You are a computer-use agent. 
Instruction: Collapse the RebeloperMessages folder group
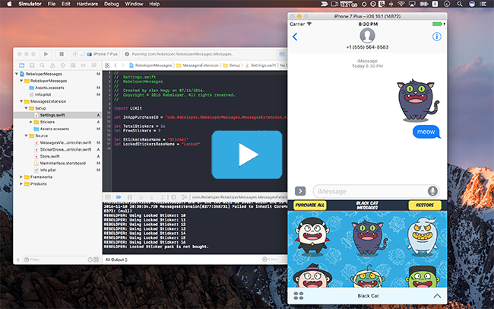click(21, 81)
